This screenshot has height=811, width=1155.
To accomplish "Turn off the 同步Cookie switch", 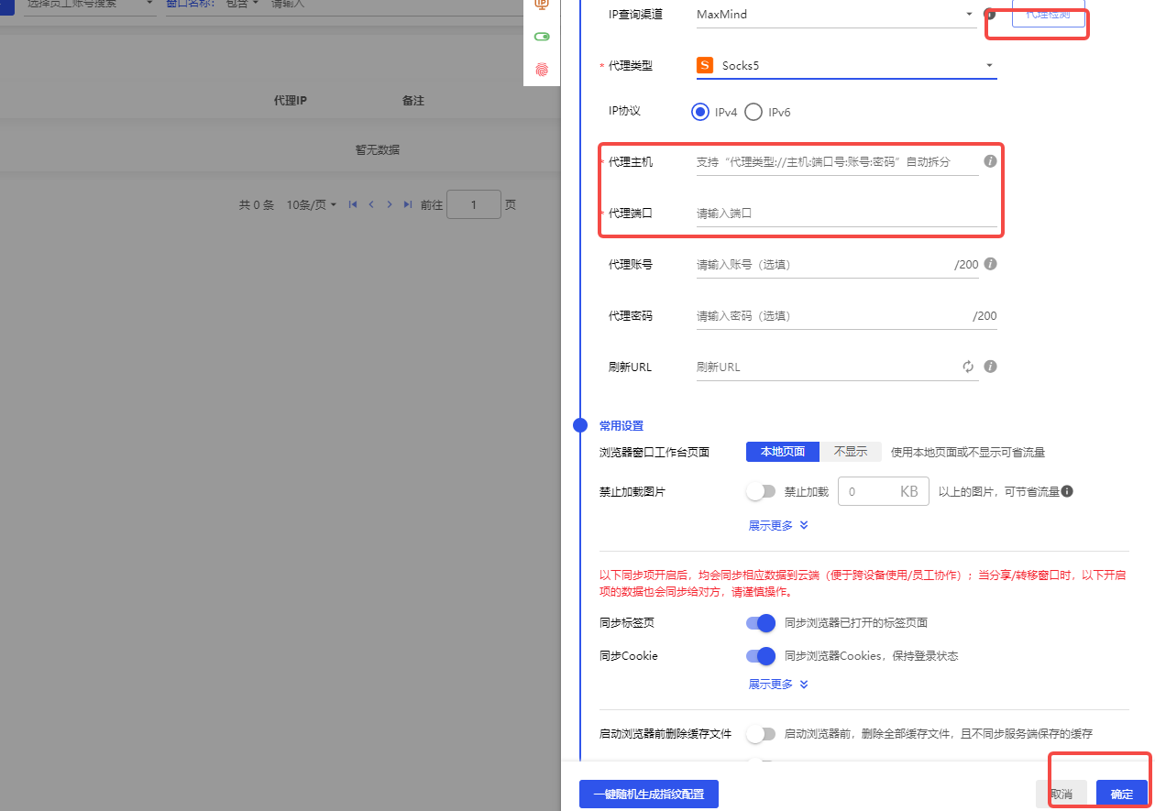I will [x=761, y=655].
